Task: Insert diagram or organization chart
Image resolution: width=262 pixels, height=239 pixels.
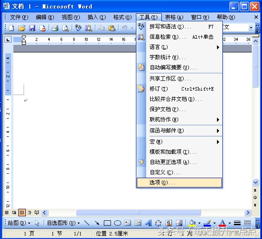Action: (158, 223)
